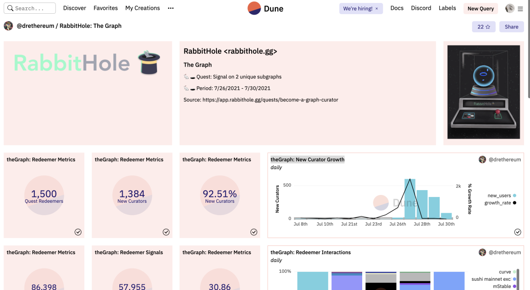Click the Interactions legend scrollbar
Screen dimensions: 530x290
pos(518,279)
